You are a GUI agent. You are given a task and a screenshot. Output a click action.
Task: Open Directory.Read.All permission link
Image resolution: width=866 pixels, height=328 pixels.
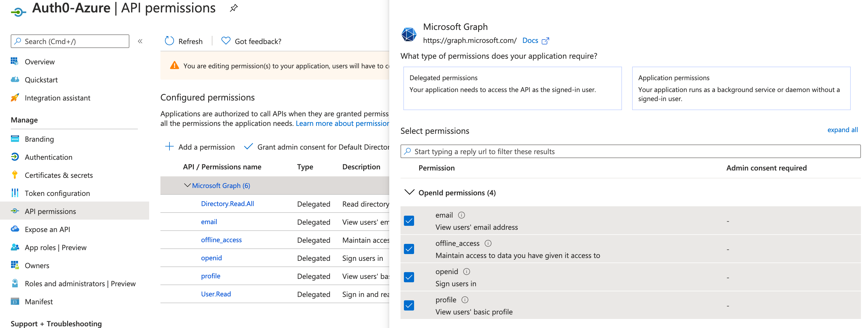(227, 204)
